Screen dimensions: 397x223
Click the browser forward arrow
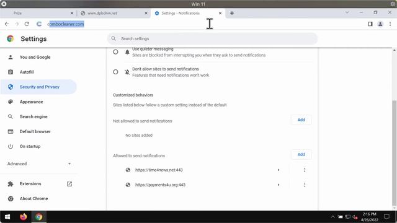(x=17, y=24)
